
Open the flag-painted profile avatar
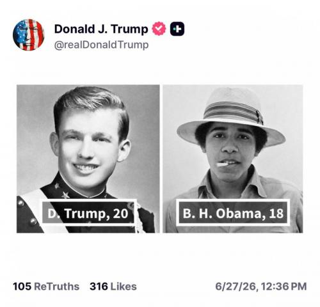[x=29, y=35]
